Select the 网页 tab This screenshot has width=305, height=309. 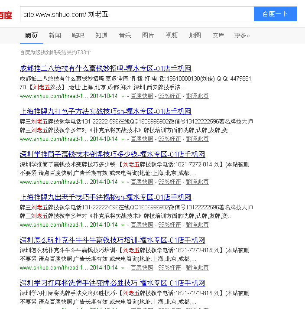point(31,36)
